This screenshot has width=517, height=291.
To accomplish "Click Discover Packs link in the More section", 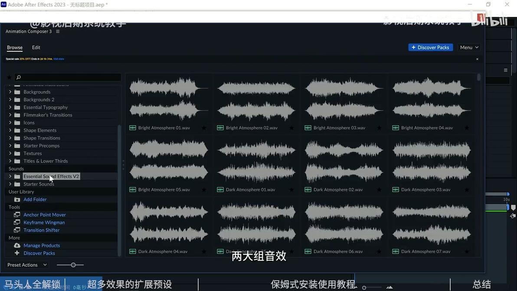I will 39,253.
